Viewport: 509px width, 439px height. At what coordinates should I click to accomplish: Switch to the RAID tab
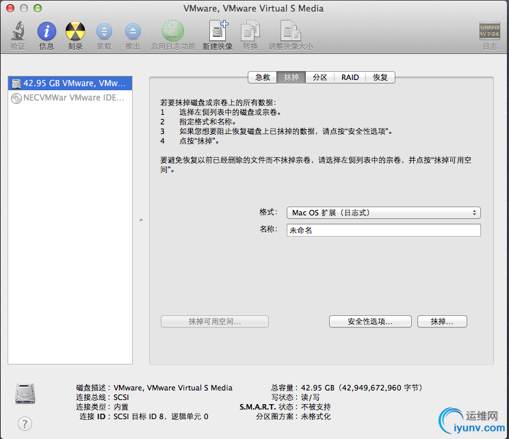pyautogui.click(x=350, y=77)
